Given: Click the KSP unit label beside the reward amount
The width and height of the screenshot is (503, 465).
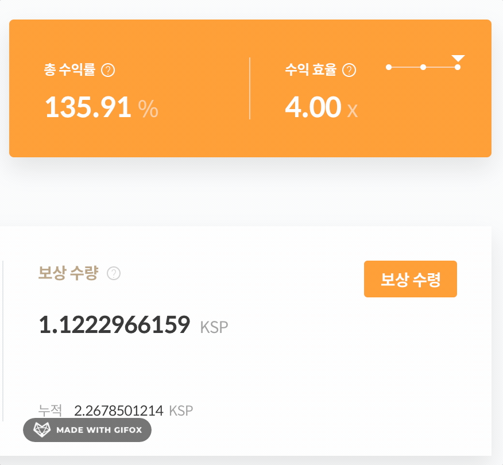Looking at the screenshot, I should 214,327.
